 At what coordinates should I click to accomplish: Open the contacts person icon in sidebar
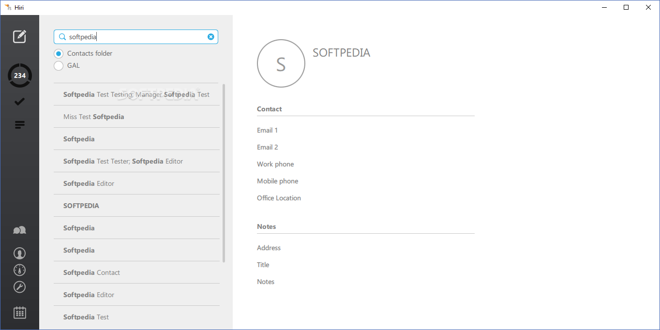click(x=19, y=253)
